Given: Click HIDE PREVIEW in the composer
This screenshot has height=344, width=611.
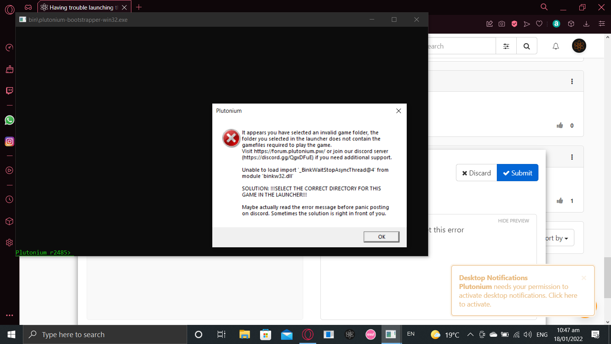Looking at the screenshot, I should pyautogui.click(x=513, y=221).
